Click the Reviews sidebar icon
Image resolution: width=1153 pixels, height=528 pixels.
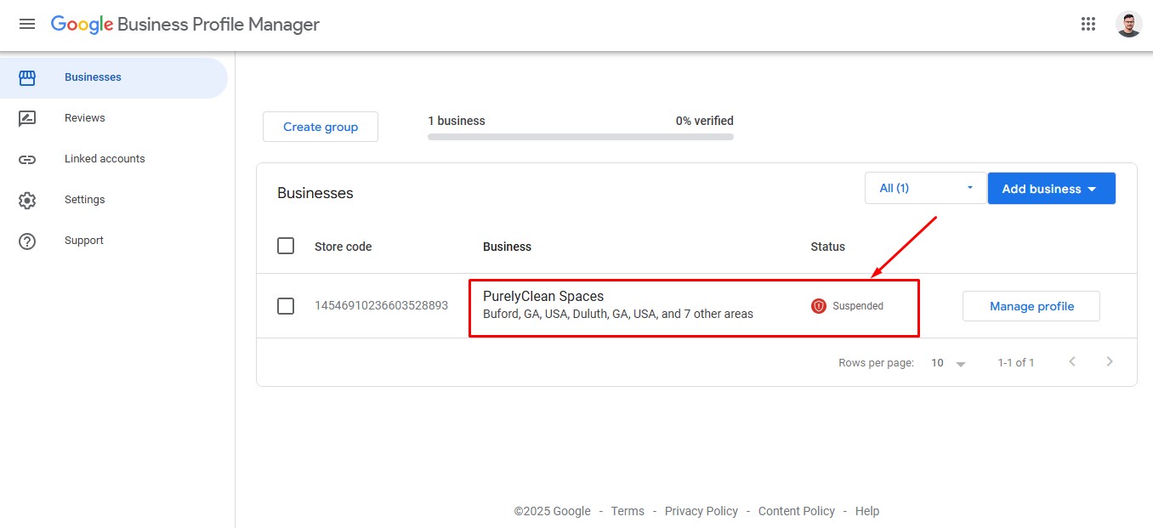[x=27, y=118]
